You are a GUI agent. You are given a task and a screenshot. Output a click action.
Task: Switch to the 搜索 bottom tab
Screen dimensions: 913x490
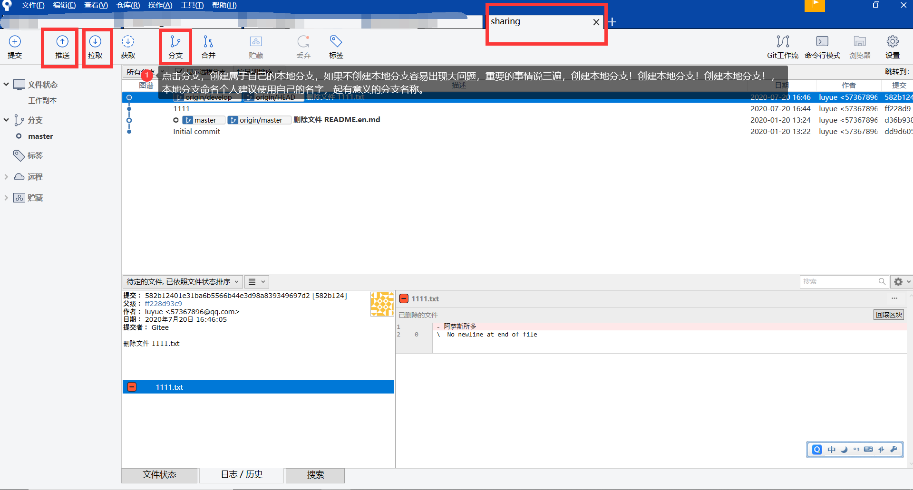tap(315, 475)
